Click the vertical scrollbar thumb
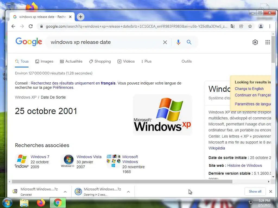Image resolution: width=278 pixels, height=208 pixels. point(273,49)
